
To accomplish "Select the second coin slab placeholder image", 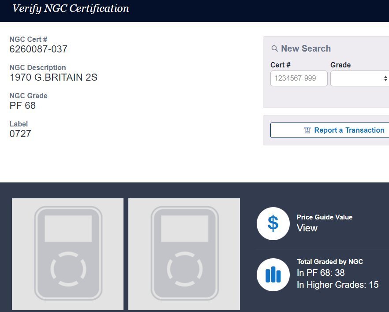I will click(x=184, y=254).
